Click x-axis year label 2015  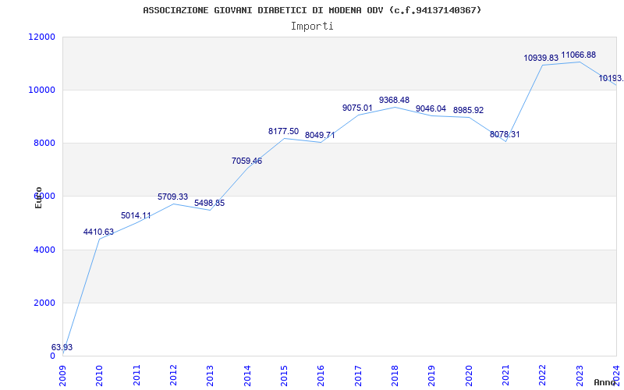pyautogui.click(x=284, y=375)
